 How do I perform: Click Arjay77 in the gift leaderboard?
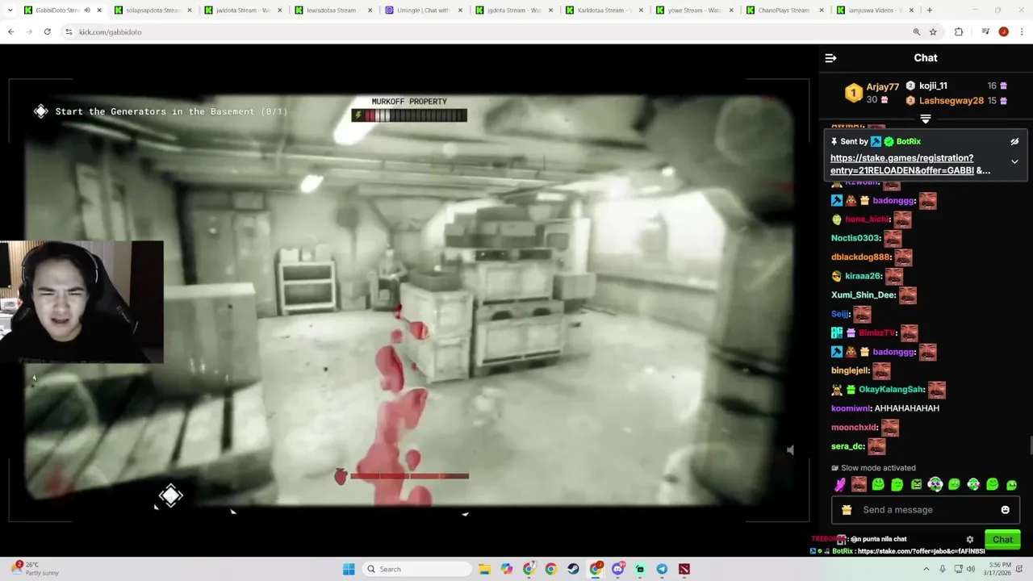tap(882, 87)
